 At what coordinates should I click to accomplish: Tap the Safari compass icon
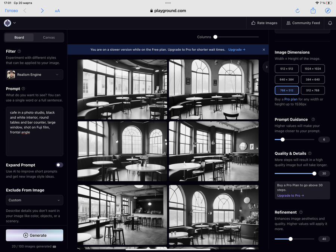[328, 11]
